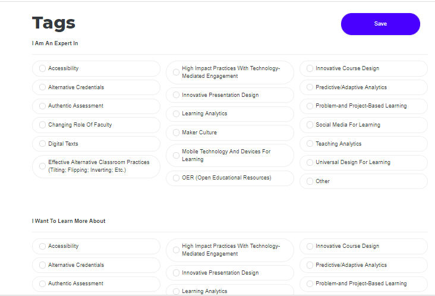Click the Save button
This screenshot has width=435, height=296.
pos(380,24)
